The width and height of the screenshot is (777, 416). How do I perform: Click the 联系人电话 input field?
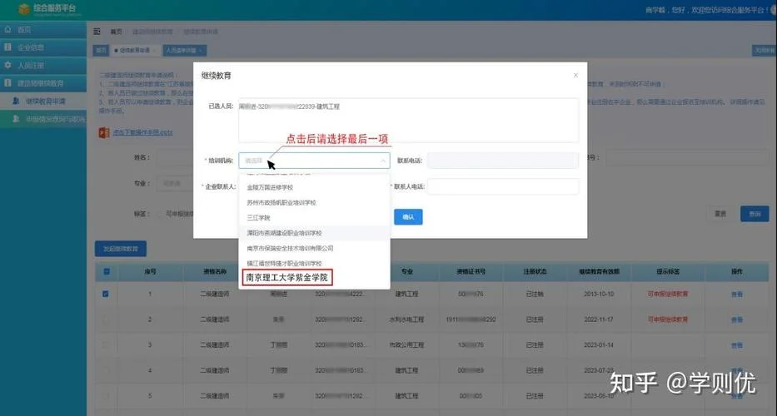pos(503,186)
